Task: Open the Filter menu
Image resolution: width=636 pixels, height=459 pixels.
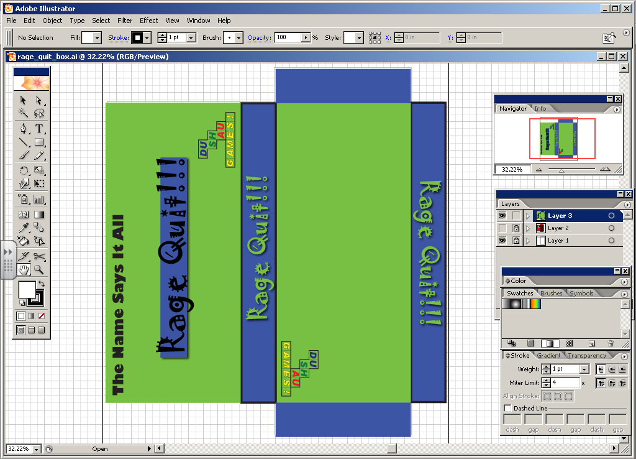Action: click(x=125, y=21)
